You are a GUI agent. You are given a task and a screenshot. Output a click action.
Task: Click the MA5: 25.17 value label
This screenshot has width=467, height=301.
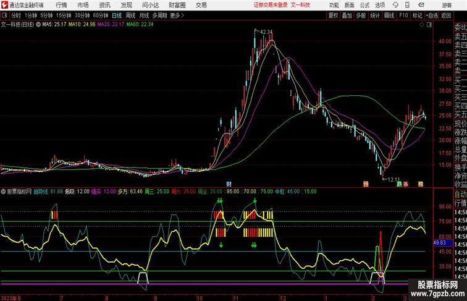[x=54, y=25]
